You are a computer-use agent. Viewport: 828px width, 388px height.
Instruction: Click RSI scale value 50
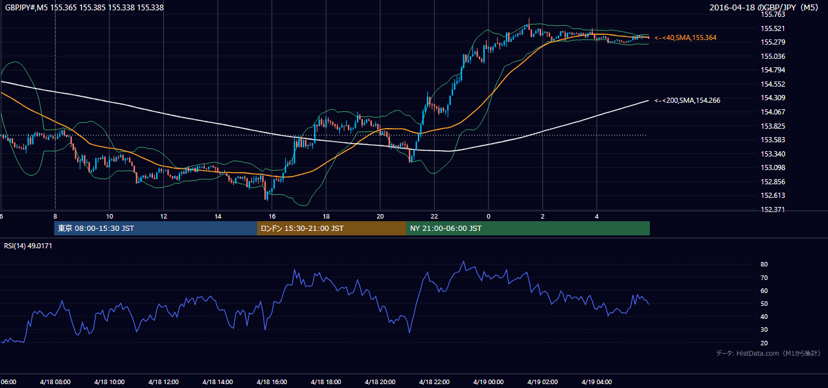765,304
